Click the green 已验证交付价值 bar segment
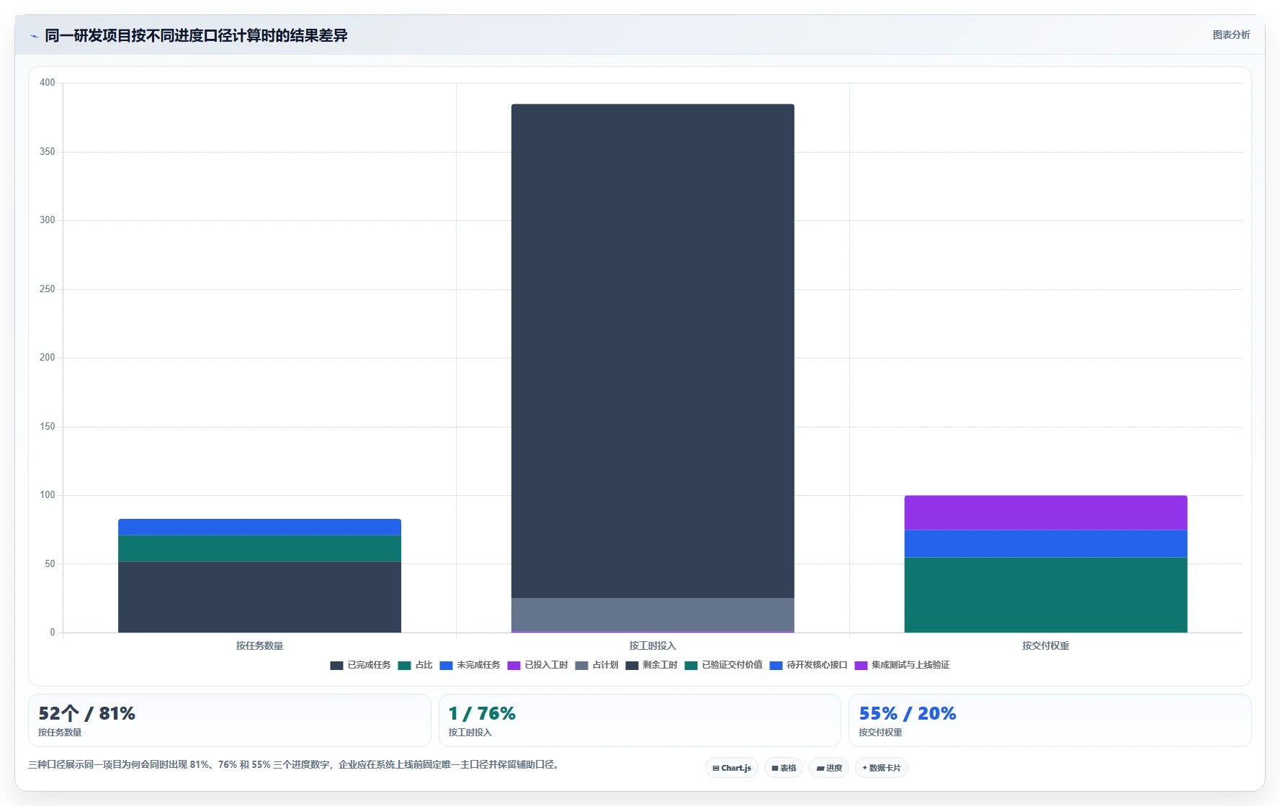The image size is (1280, 806). pos(1046,594)
